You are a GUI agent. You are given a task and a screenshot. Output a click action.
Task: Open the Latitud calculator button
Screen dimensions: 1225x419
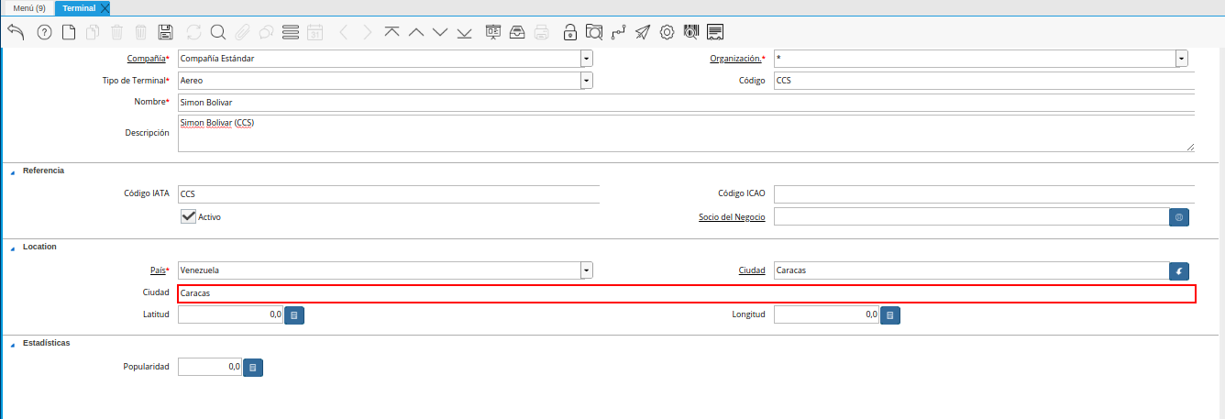[x=293, y=315]
